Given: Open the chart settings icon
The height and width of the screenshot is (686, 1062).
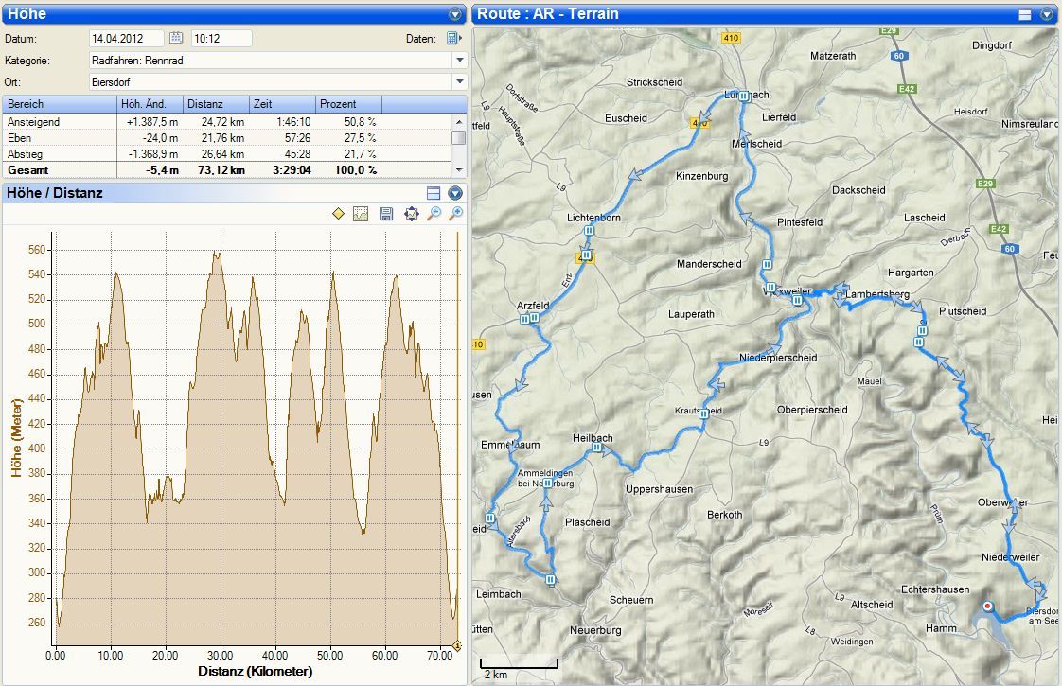Looking at the screenshot, I should coord(361,215).
